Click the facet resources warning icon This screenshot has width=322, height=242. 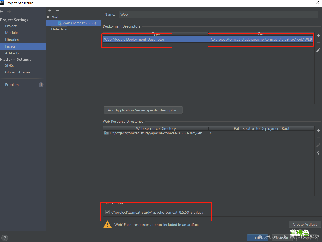(108, 225)
